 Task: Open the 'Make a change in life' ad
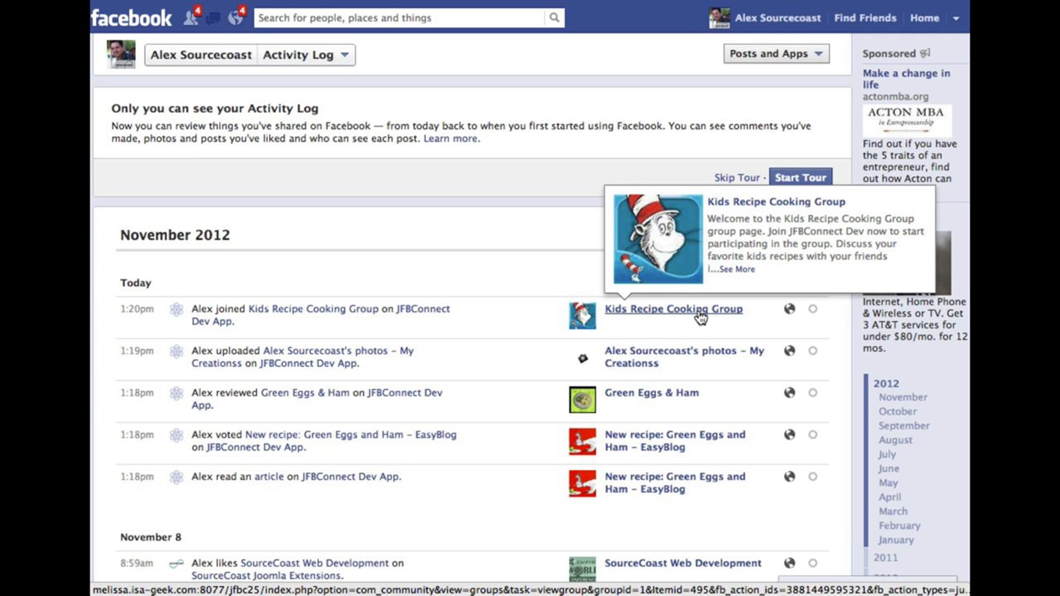(906, 79)
